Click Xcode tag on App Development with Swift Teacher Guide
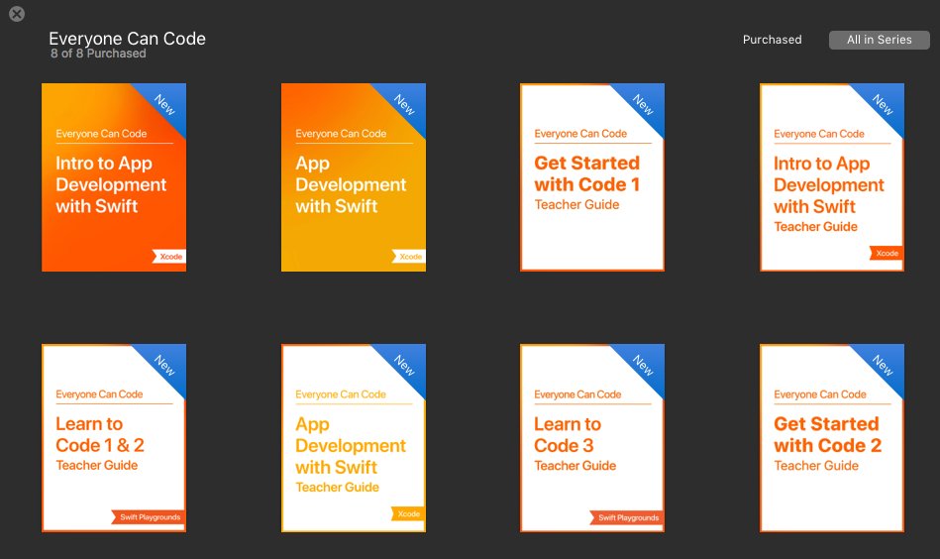The width and height of the screenshot is (940, 559). [408, 514]
